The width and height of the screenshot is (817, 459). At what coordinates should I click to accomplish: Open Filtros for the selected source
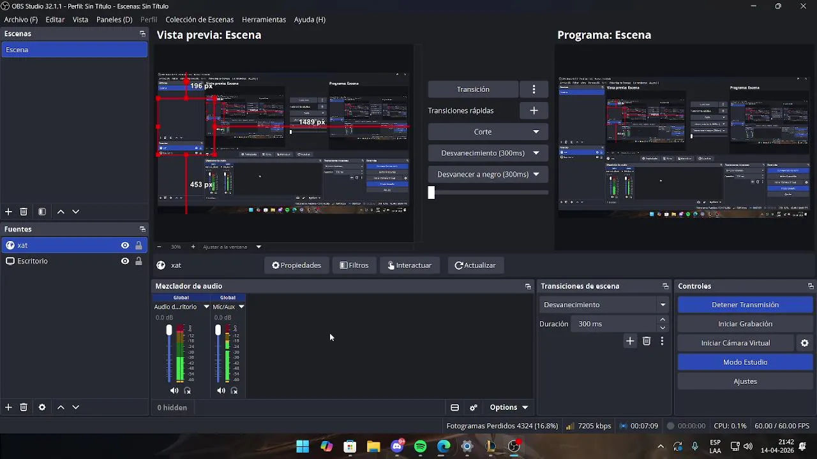[x=354, y=265]
